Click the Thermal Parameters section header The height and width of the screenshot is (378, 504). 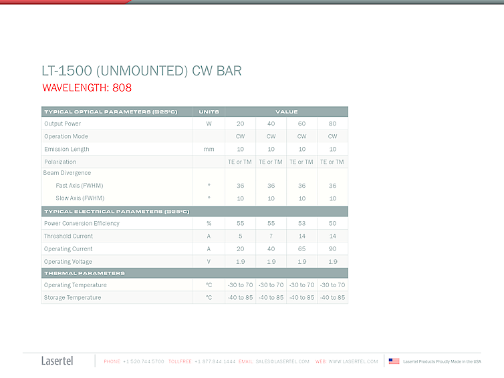[x=84, y=273]
